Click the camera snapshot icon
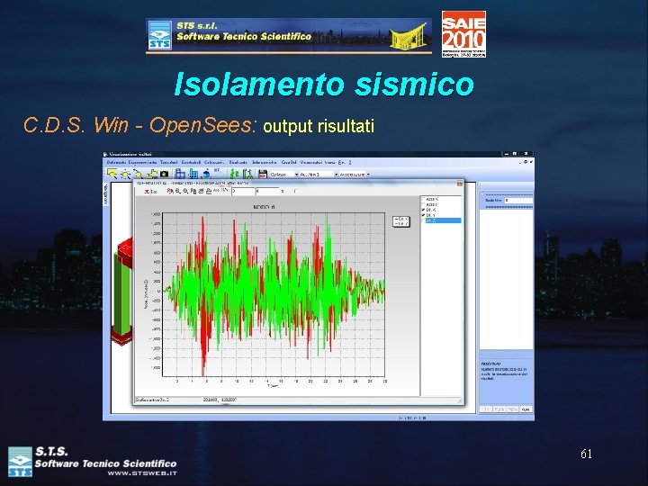 point(165,174)
